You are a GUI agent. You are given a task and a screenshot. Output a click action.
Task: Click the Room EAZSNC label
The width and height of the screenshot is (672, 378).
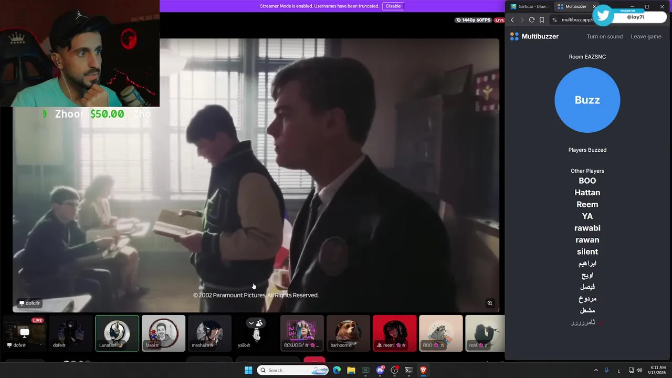(x=587, y=57)
